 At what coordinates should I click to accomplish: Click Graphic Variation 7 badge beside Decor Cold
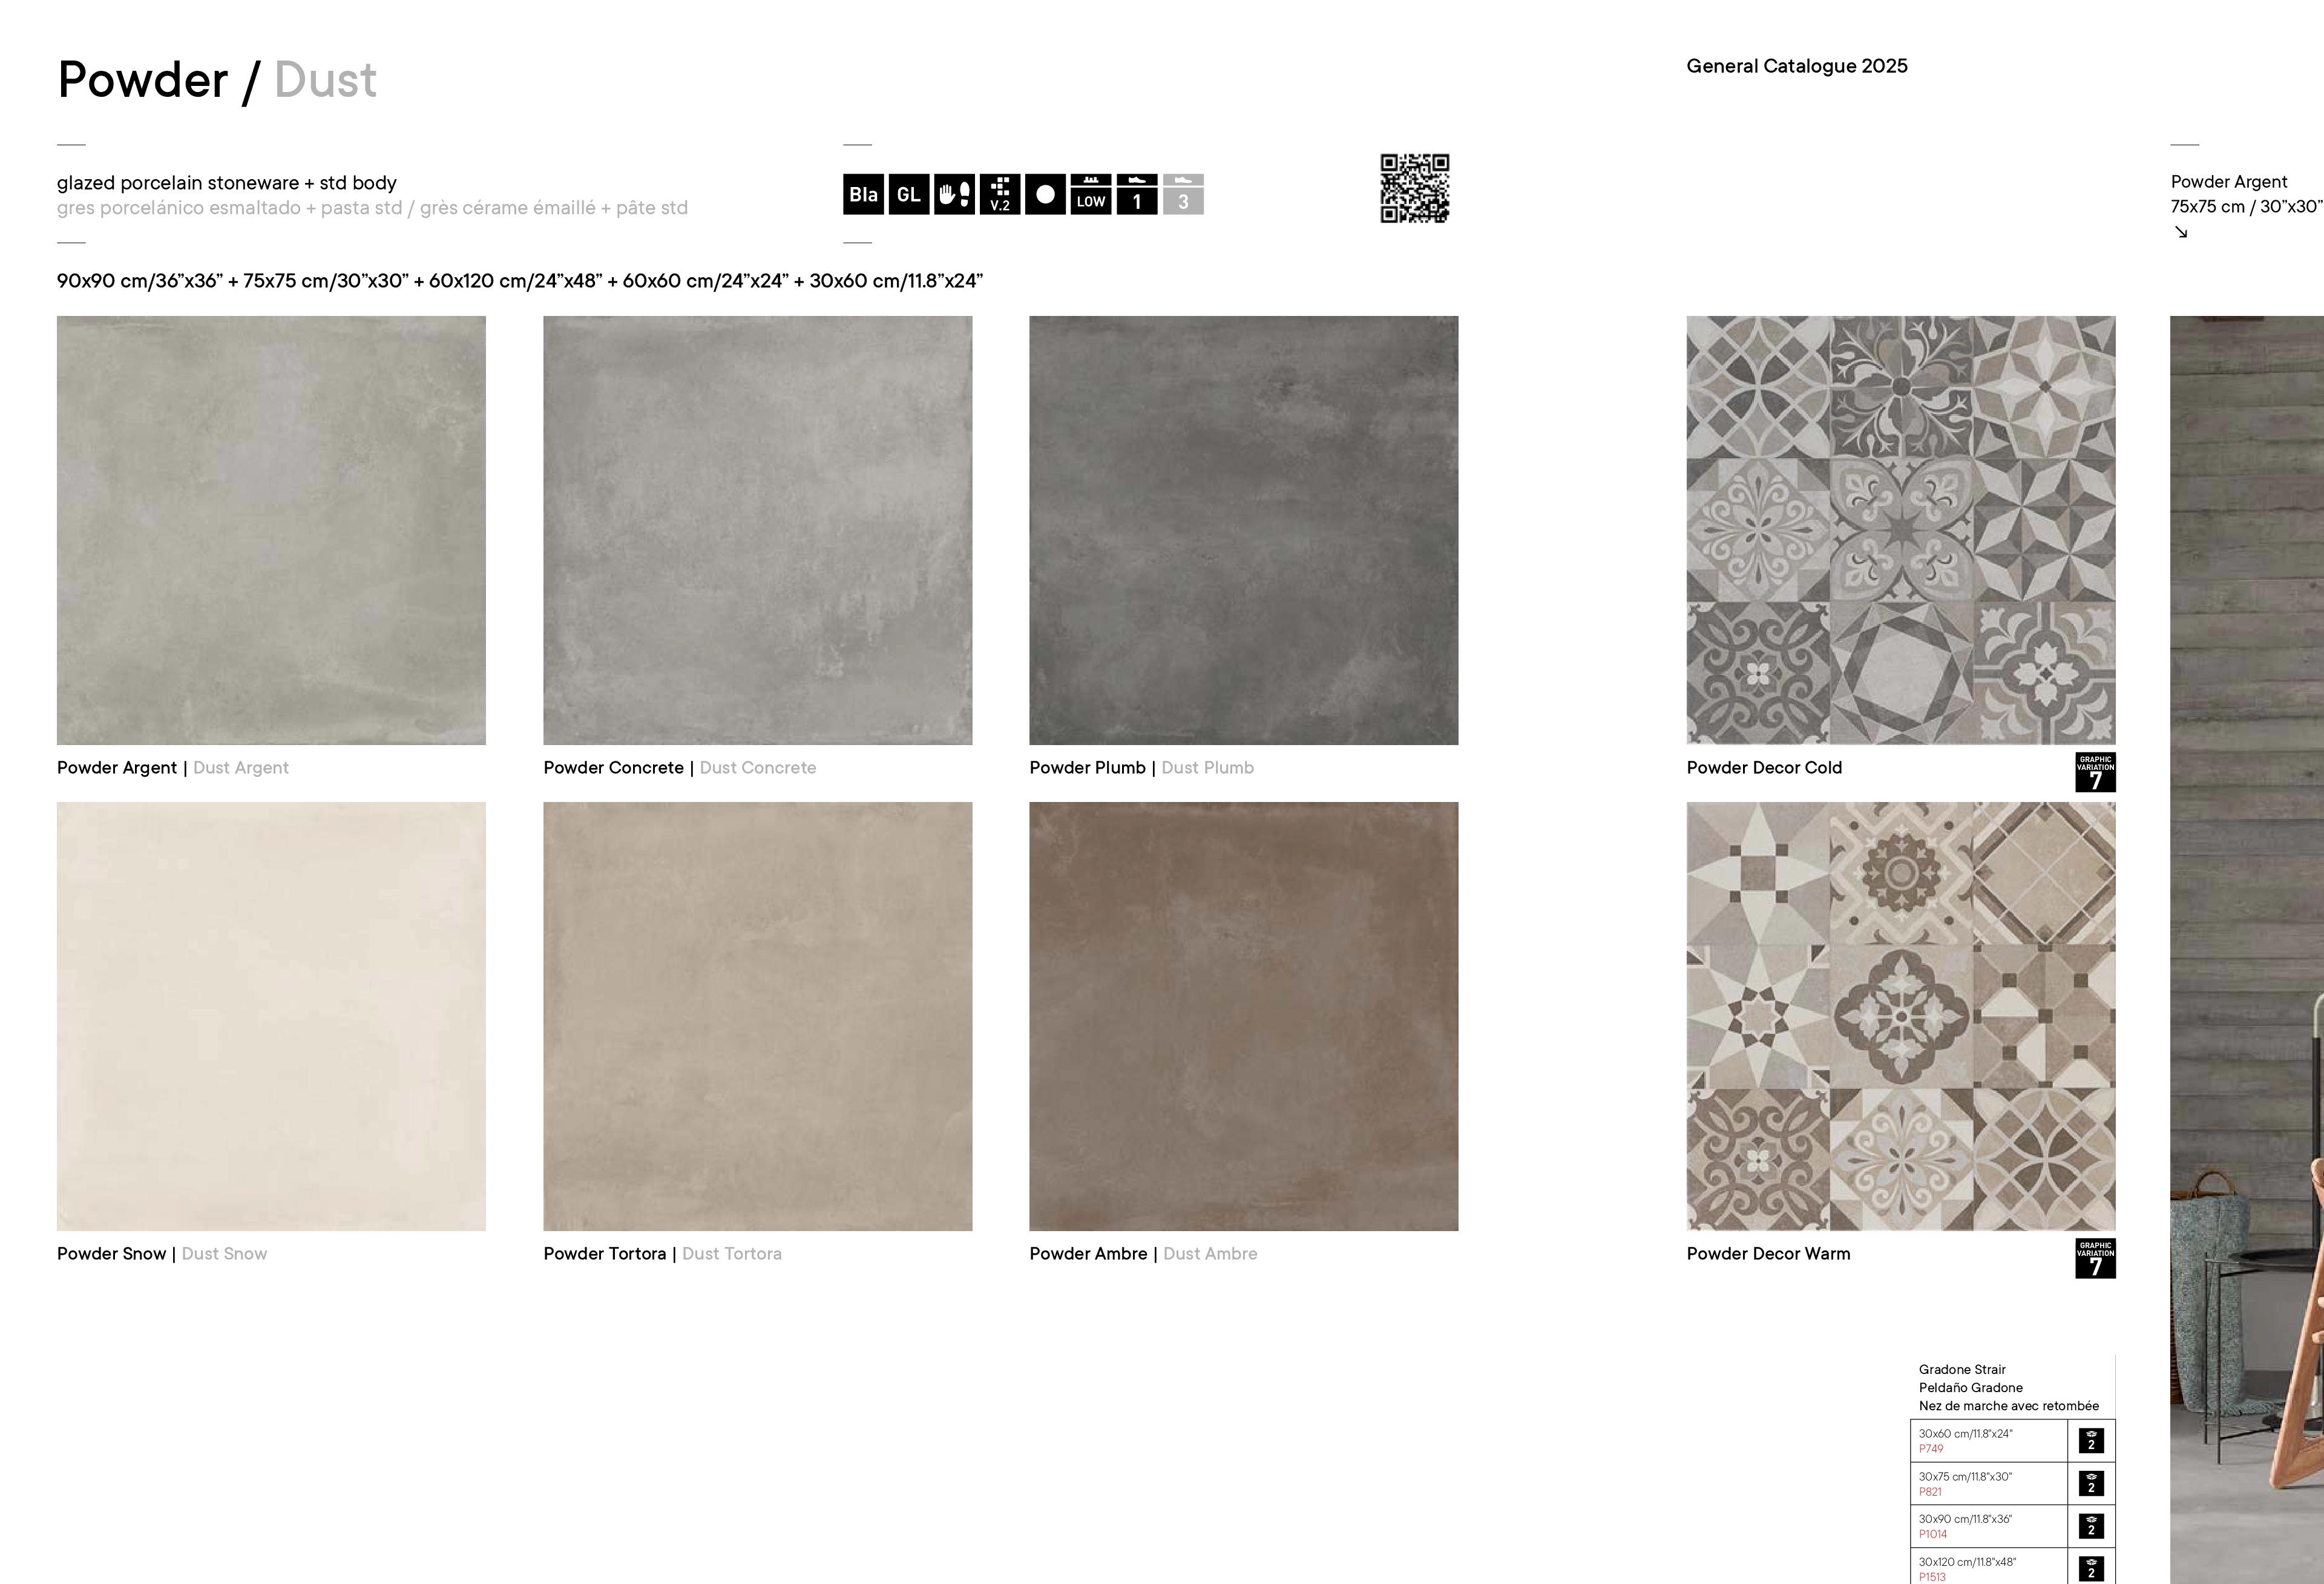click(x=2095, y=773)
